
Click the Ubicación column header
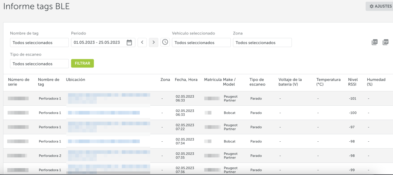[x=76, y=80]
